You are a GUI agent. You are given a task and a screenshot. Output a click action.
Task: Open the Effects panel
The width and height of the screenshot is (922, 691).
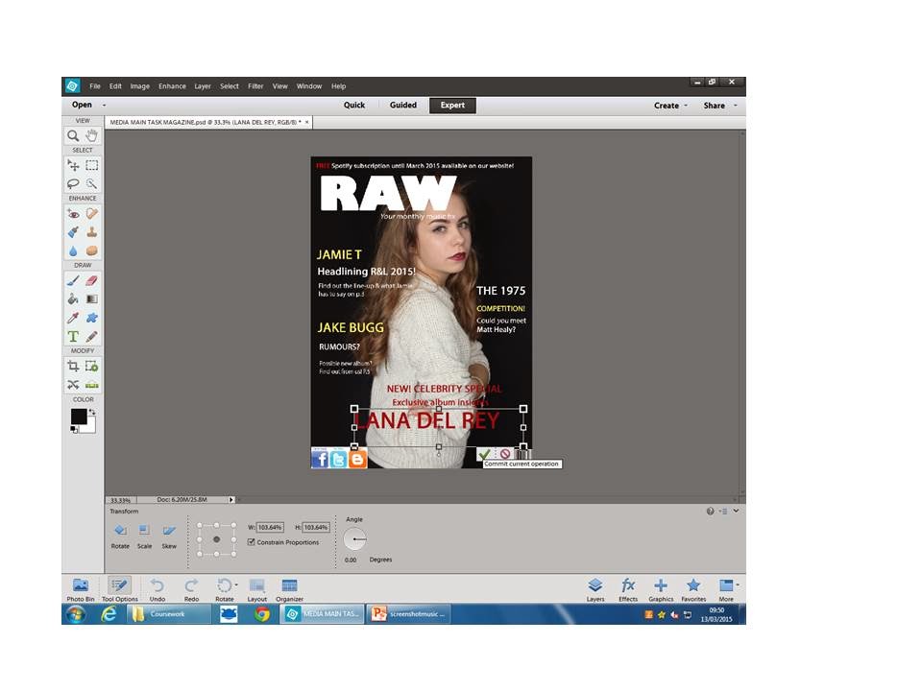pyautogui.click(x=628, y=589)
